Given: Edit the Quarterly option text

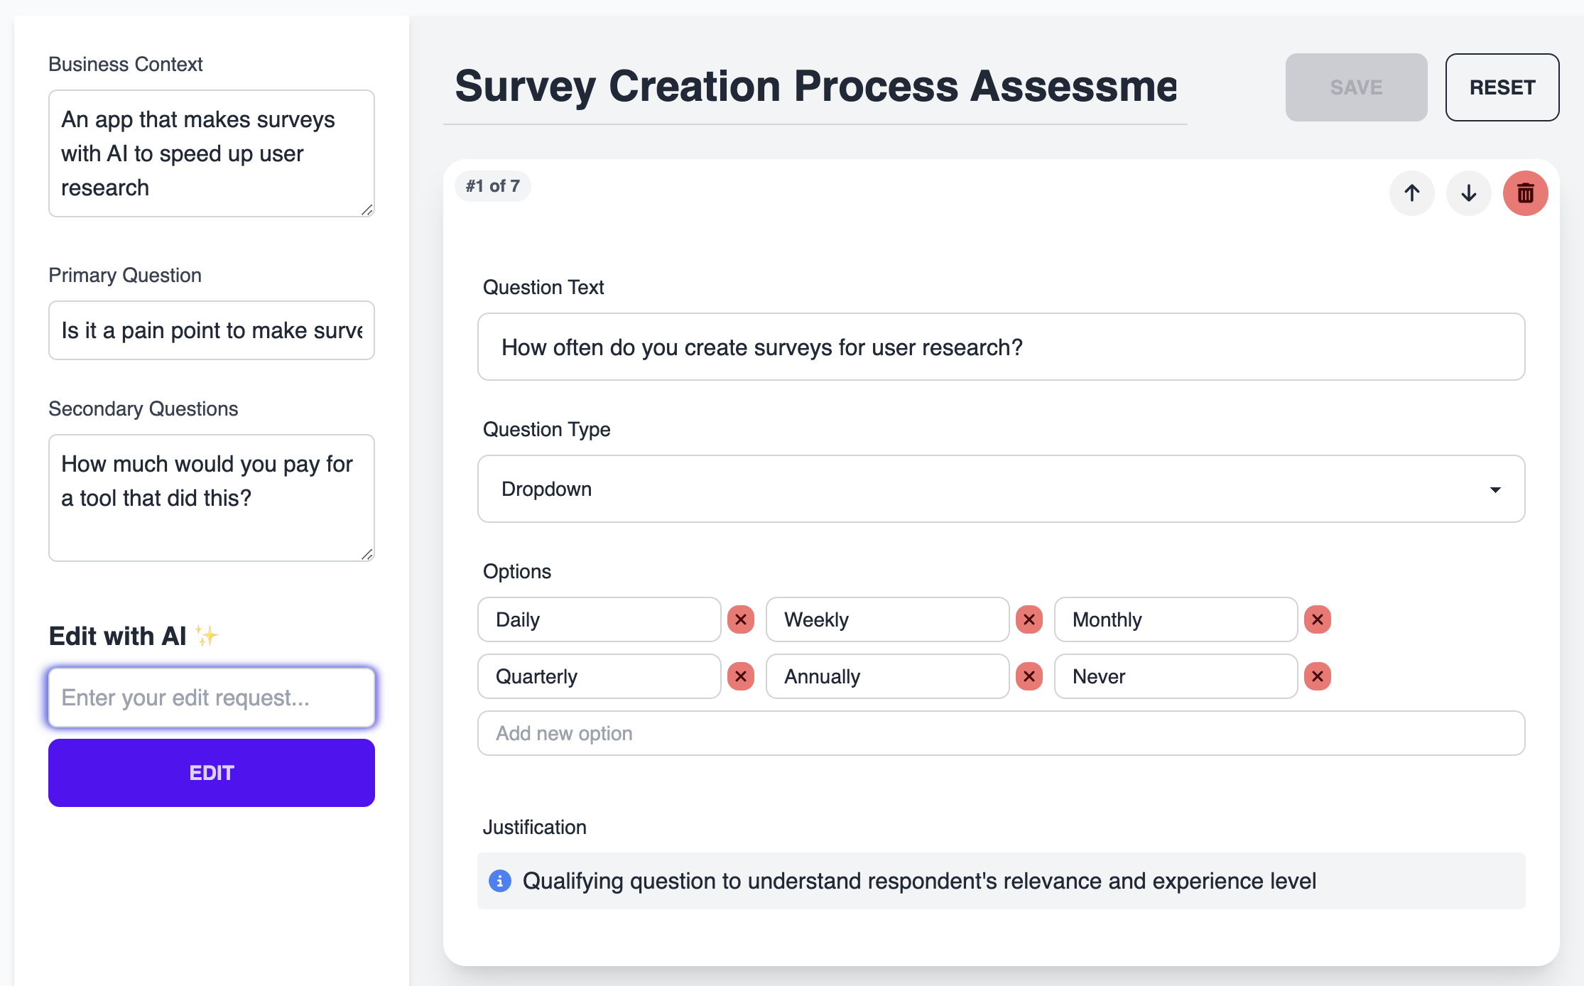Looking at the screenshot, I should [600, 676].
